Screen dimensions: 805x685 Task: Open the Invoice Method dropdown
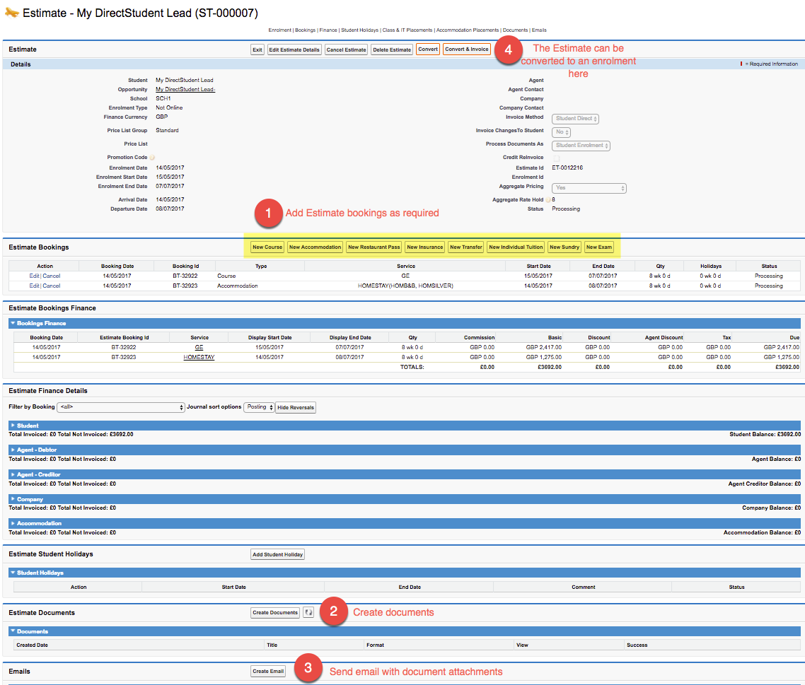pyautogui.click(x=575, y=119)
